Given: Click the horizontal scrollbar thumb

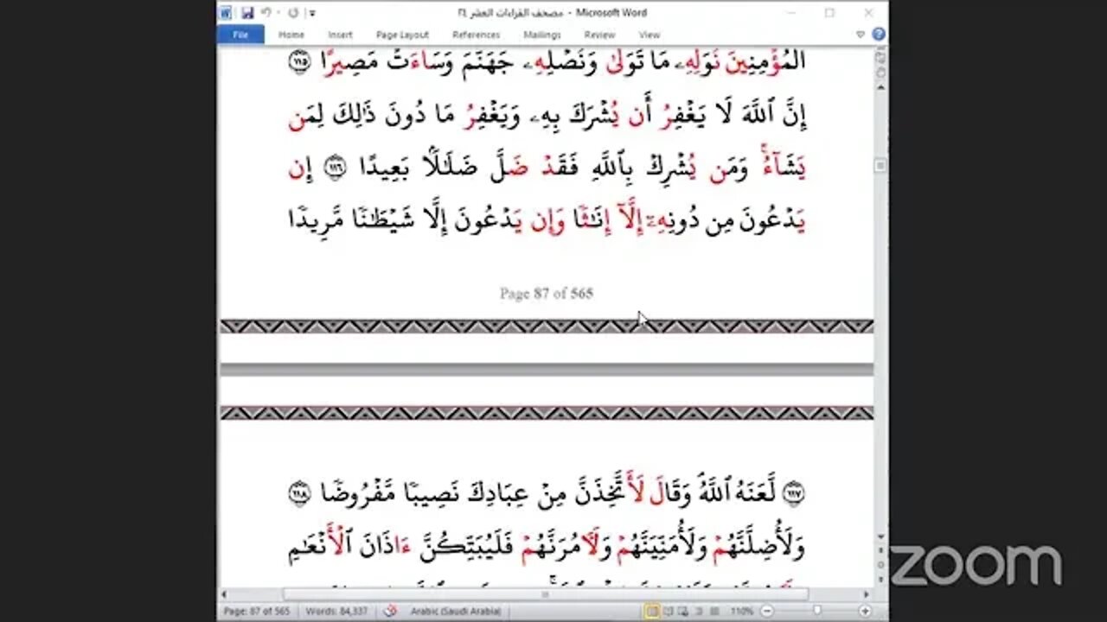Looking at the screenshot, I should coord(546,594).
